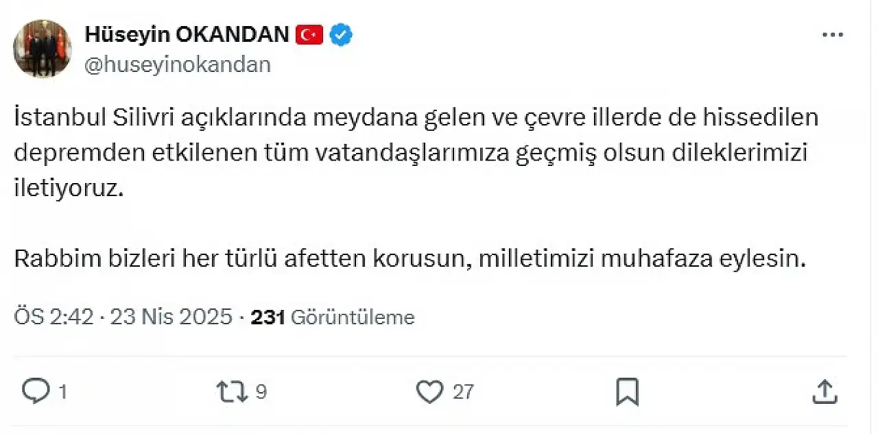
Task: Open Hüseyin OKANDAN's profile picture
Action: [x=43, y=48]
